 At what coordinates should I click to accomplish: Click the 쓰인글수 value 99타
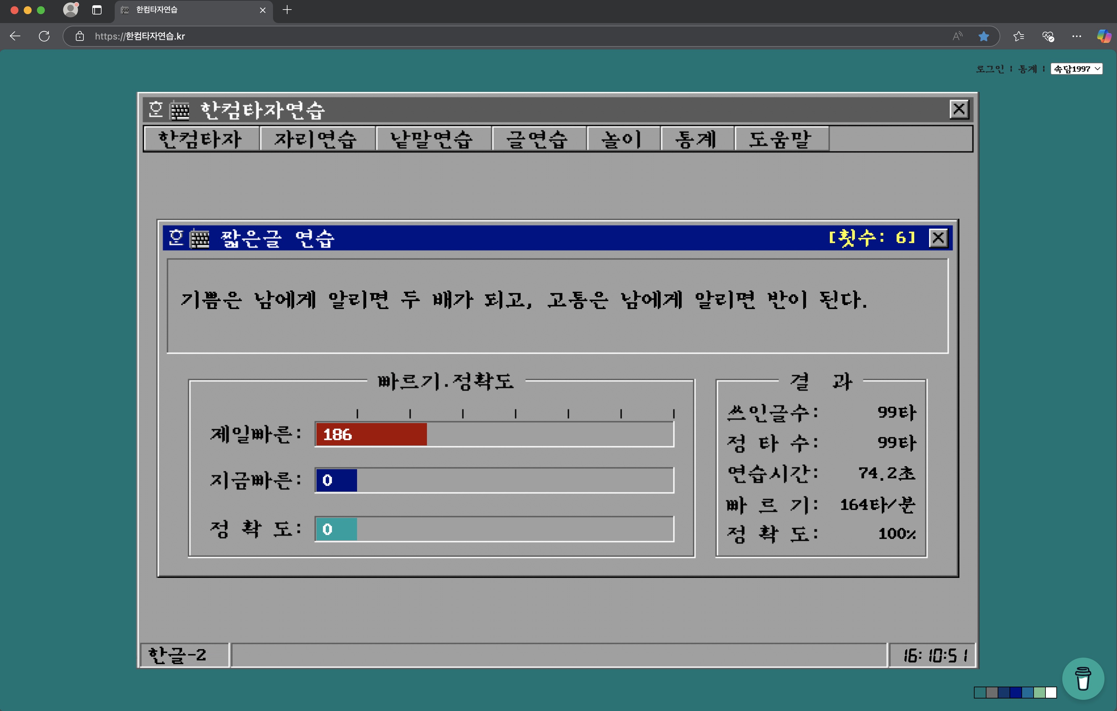[x=897, y=412]
